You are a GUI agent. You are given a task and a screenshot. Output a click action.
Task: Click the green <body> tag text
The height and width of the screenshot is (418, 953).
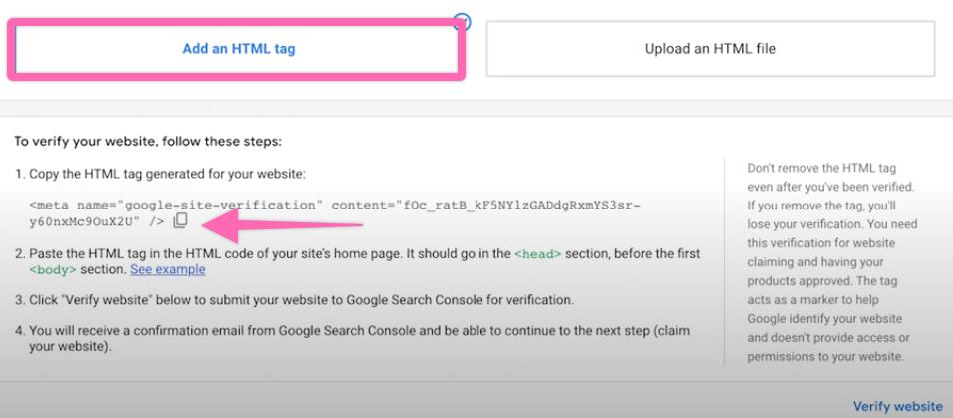pyautogui.click(x=51, y=270)
